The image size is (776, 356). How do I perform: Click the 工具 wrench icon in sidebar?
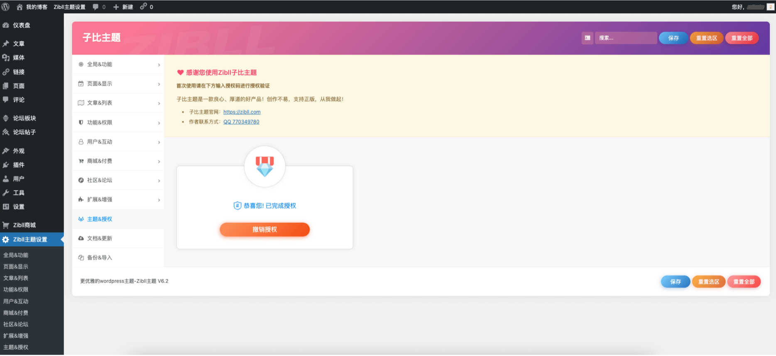point(6,193)
